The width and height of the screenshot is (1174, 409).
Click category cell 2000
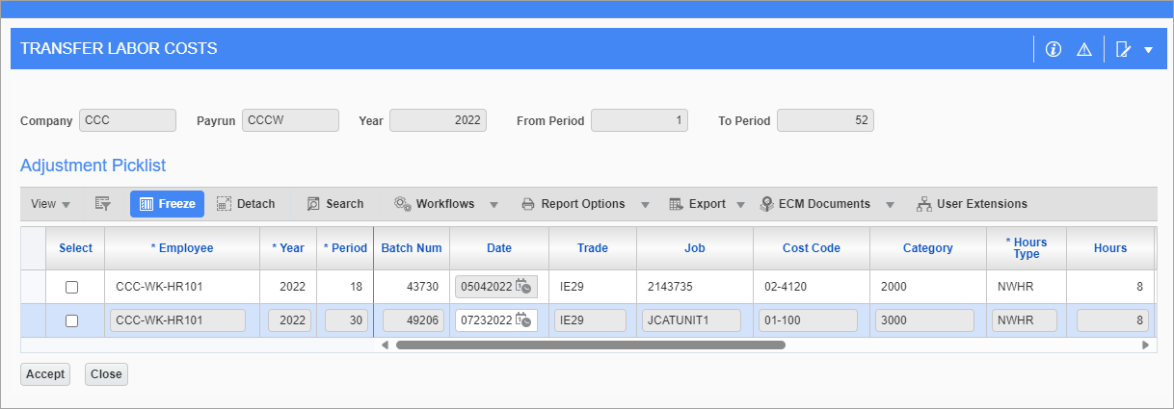click(928, 287)
